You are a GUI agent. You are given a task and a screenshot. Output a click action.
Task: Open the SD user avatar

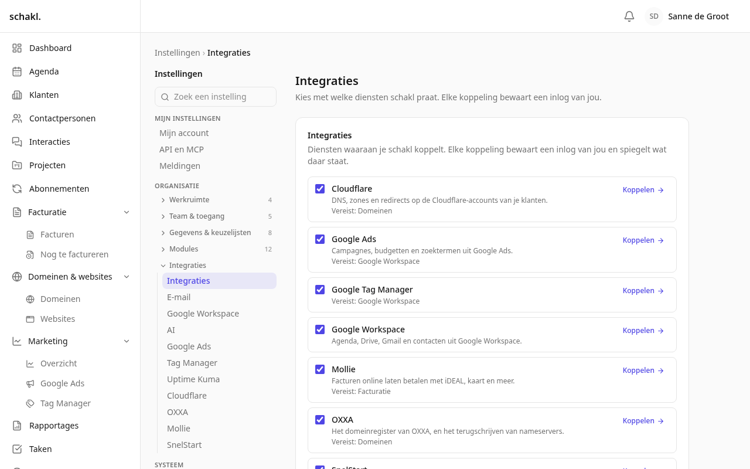[654, 16]
